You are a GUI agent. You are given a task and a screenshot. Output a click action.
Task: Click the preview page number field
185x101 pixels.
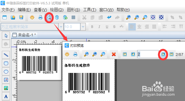[x=148, y=54]
